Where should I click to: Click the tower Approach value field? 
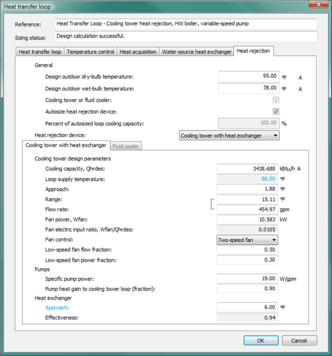[248, 189]
